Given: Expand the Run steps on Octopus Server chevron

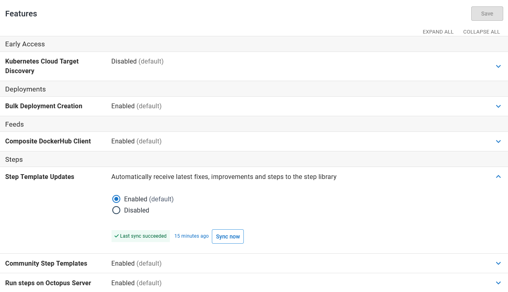Looking at the screenshot, I should [x=498, y=283].
